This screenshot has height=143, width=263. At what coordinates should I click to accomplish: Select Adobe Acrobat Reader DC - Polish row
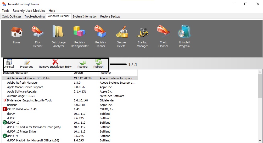pyautogui.click(x=69, y=78)
